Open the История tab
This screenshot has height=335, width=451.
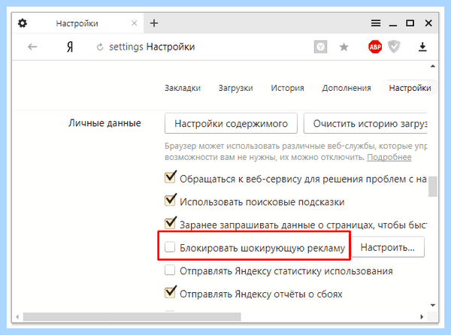287,88
